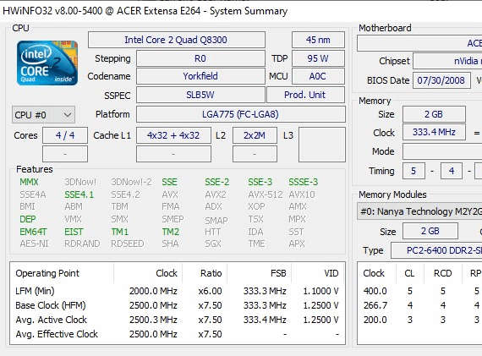The image size is (482, 356).
Task: Select the Base Clock (HFM) row
Action: coord(178,305)
